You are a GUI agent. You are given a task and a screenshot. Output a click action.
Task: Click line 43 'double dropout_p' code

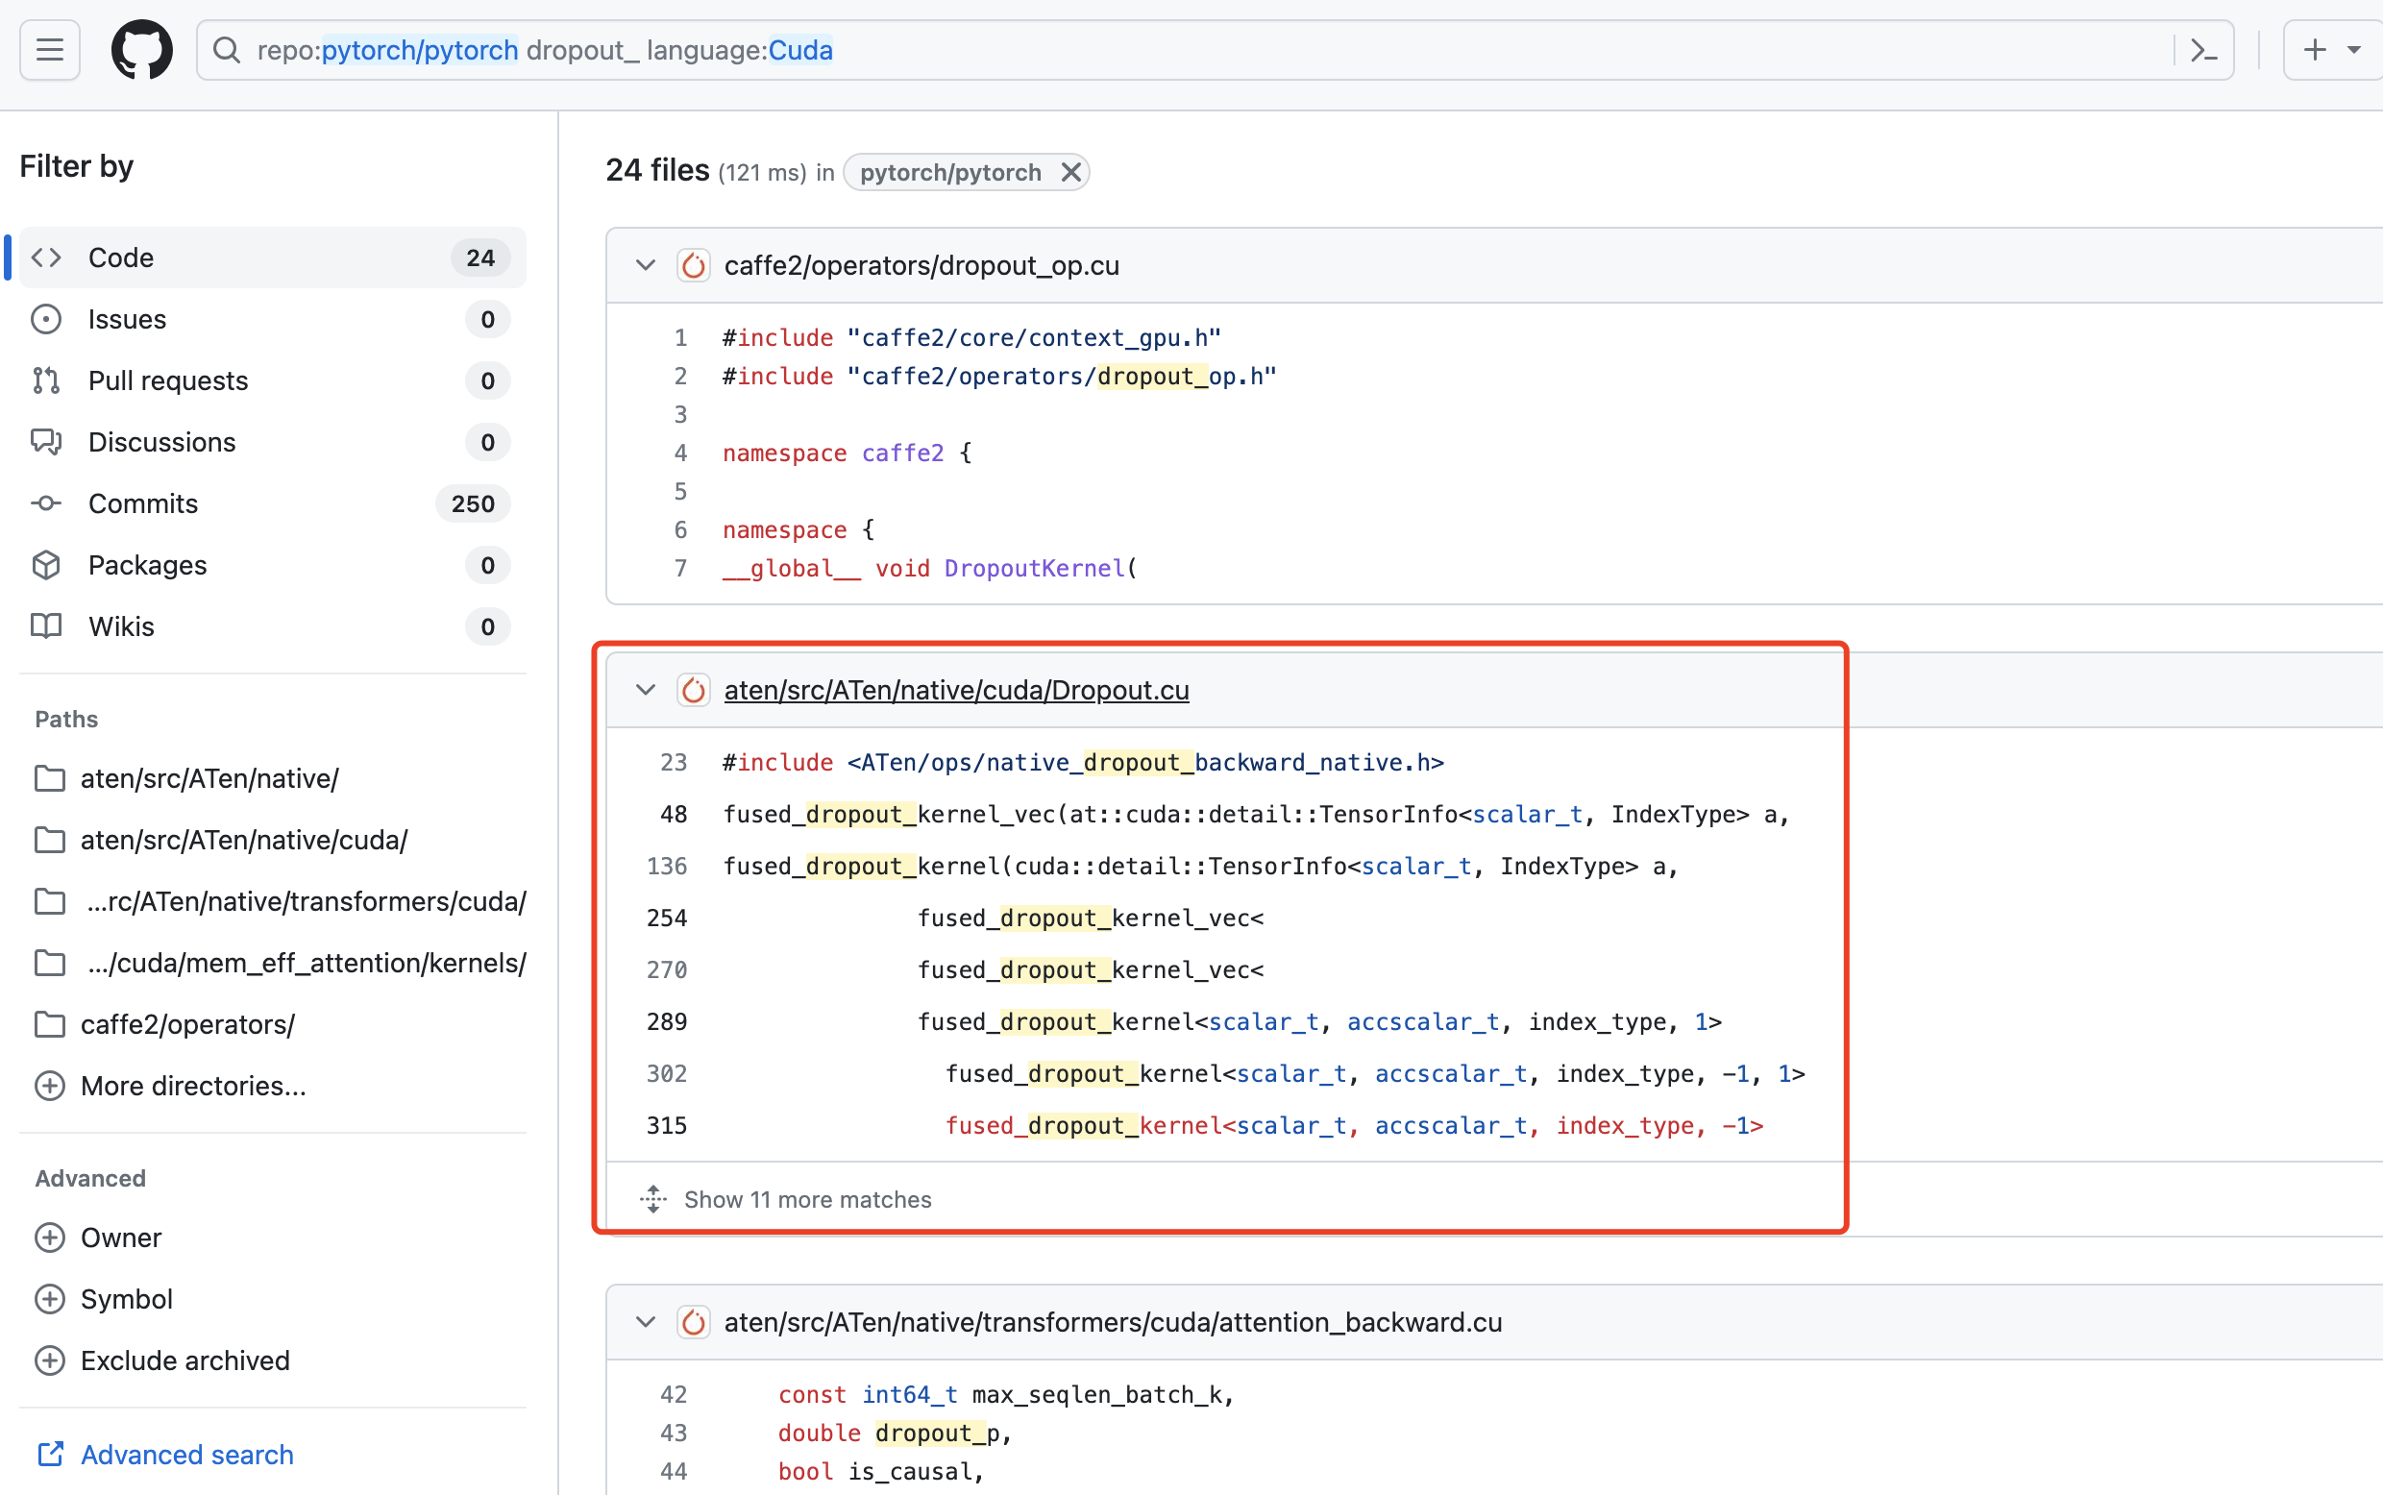point(895,1432)
